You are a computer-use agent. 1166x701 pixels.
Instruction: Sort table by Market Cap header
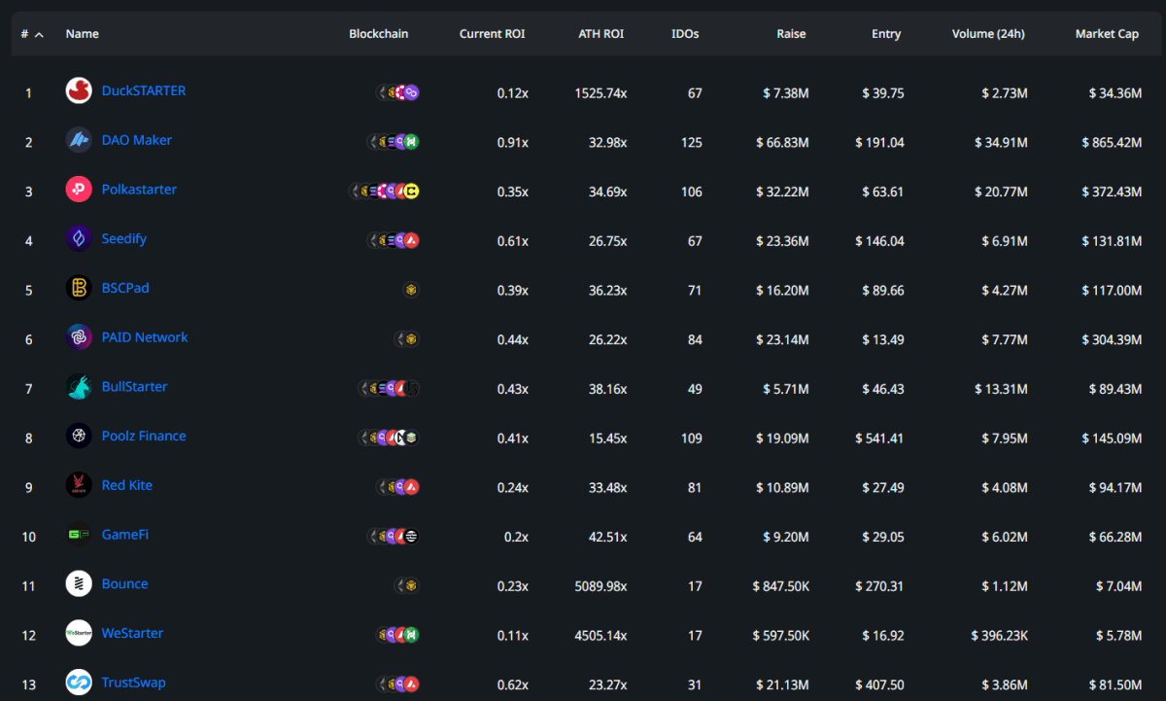pyautogui.click(x=1107, y=34)
